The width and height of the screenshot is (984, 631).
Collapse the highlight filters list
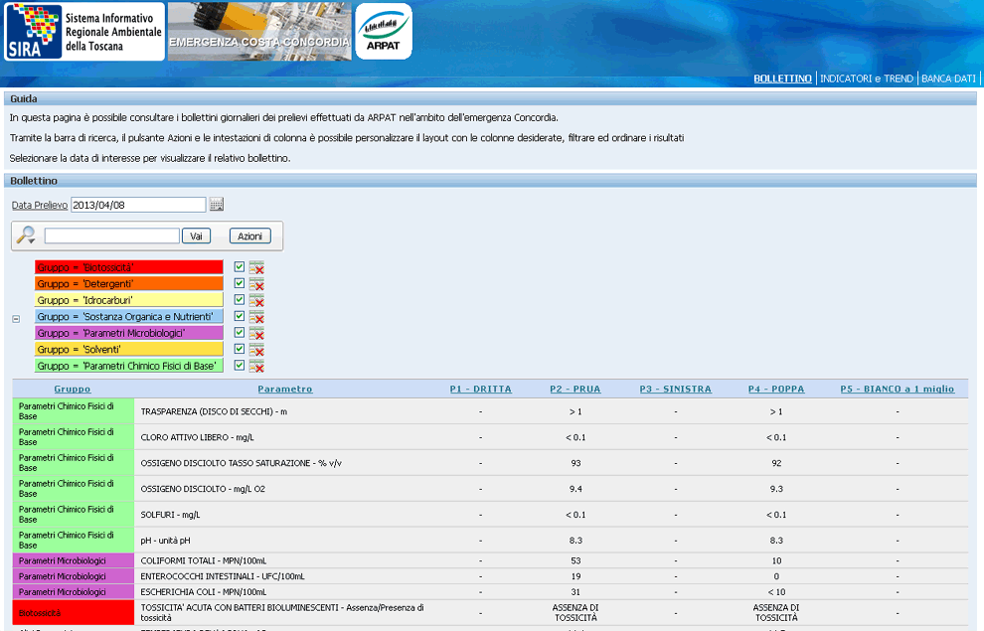[16, 319]
